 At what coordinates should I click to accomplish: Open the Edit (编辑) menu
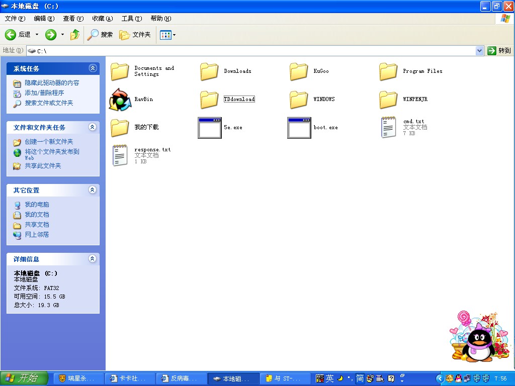44,19
